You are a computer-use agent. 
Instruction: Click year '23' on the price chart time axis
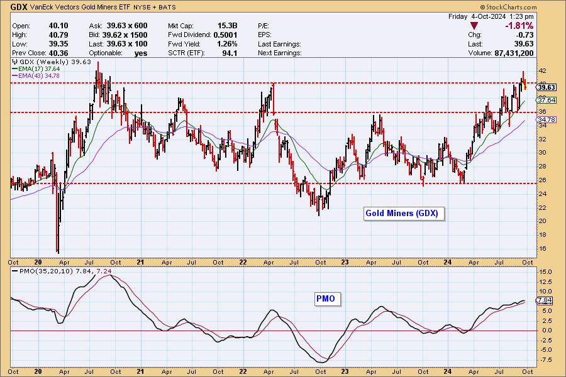pyautogui.click(x=345, y=262)
